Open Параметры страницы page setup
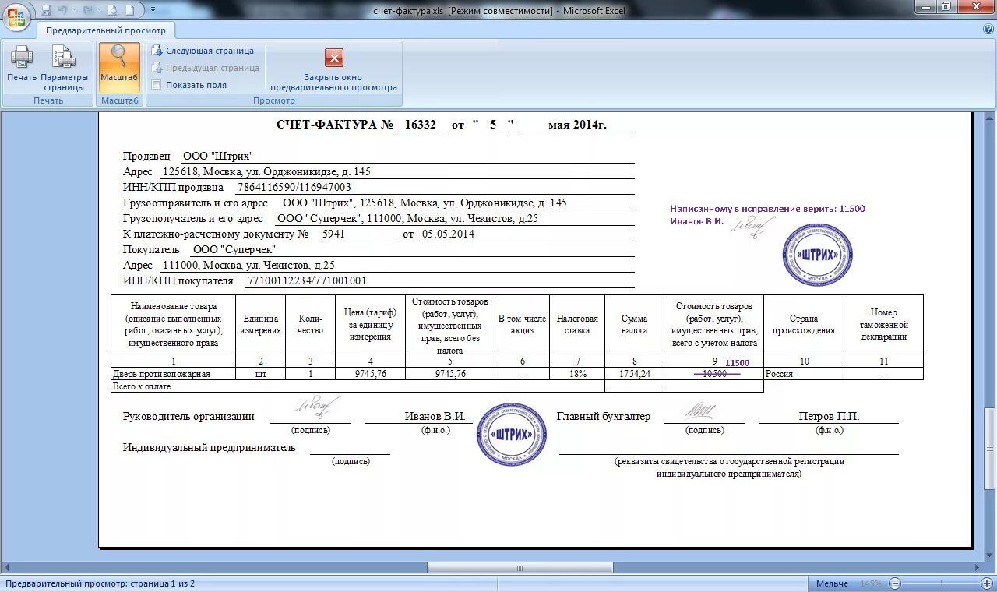 64,69
